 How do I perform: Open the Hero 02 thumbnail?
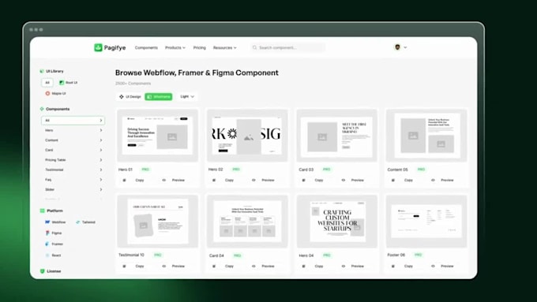[247, 136]
